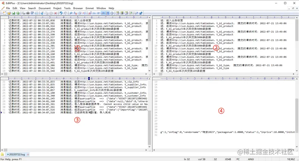Open the Edit menu
The height and width of the screenshot is (161, 299).
tap(15, 8)
